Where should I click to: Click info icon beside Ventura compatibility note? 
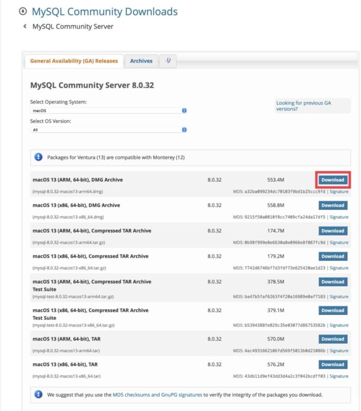point(38,157)
